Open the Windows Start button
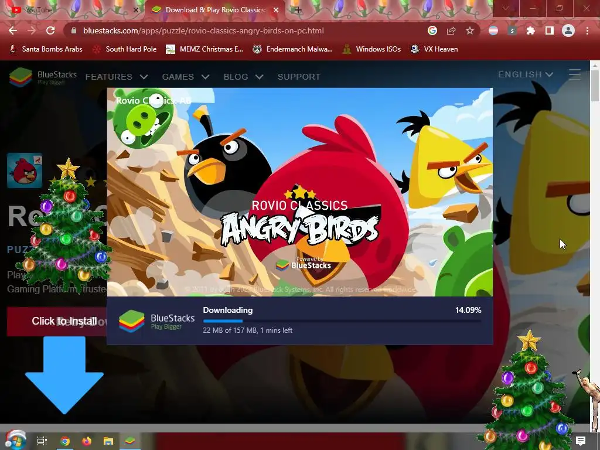The height and width of the screenshot is (450, 600). tap(16, 441)
